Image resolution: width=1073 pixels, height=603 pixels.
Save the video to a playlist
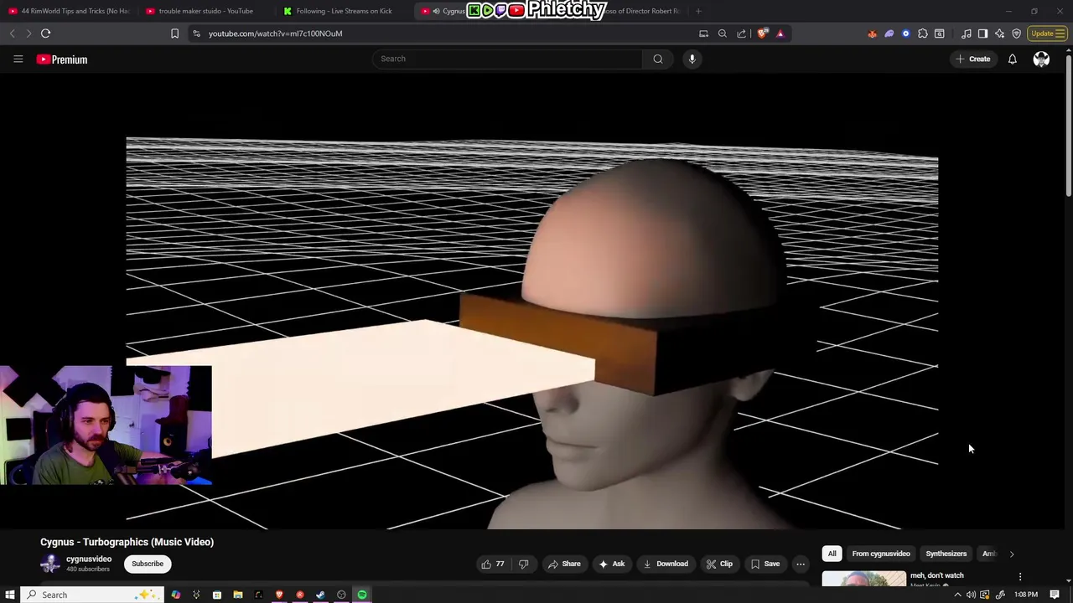point(765,564)
